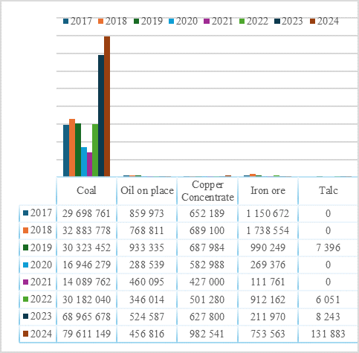The image size is (359, 353).
Task: Select the cell 68 965 678
Action: [x=86, y=317]
